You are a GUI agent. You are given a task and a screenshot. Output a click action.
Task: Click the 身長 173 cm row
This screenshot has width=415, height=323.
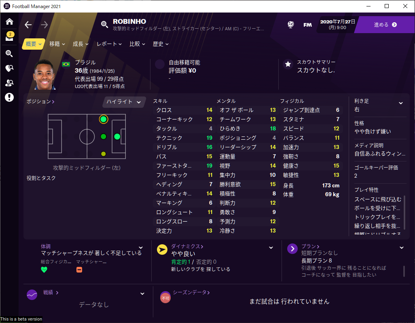click(x=311, y=185)
